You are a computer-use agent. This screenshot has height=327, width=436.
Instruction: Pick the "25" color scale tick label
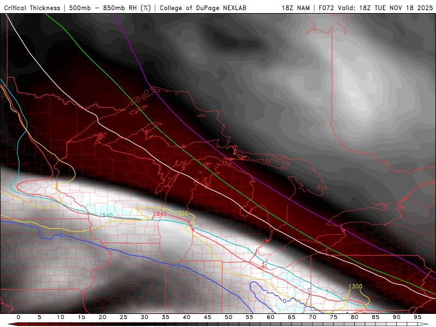(124, 317)
